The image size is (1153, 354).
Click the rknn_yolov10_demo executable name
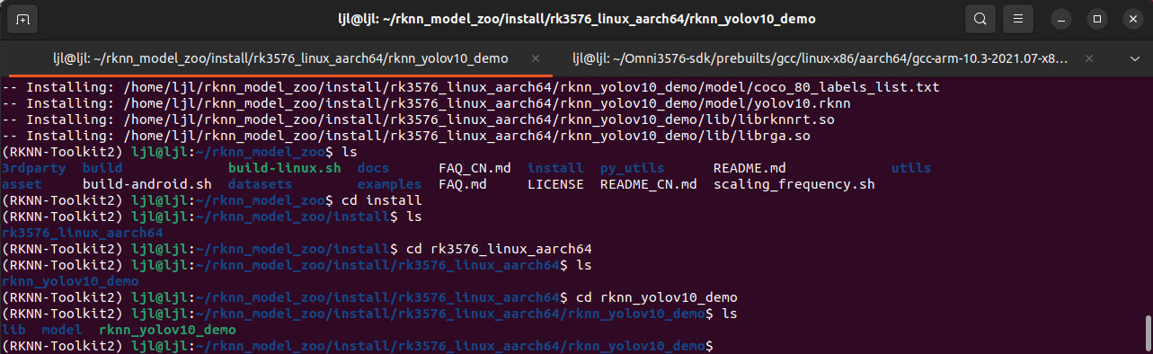coord(167,330)
